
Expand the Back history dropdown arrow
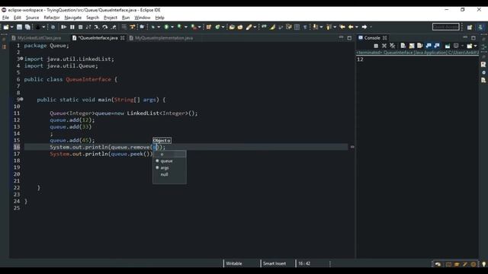357,27
